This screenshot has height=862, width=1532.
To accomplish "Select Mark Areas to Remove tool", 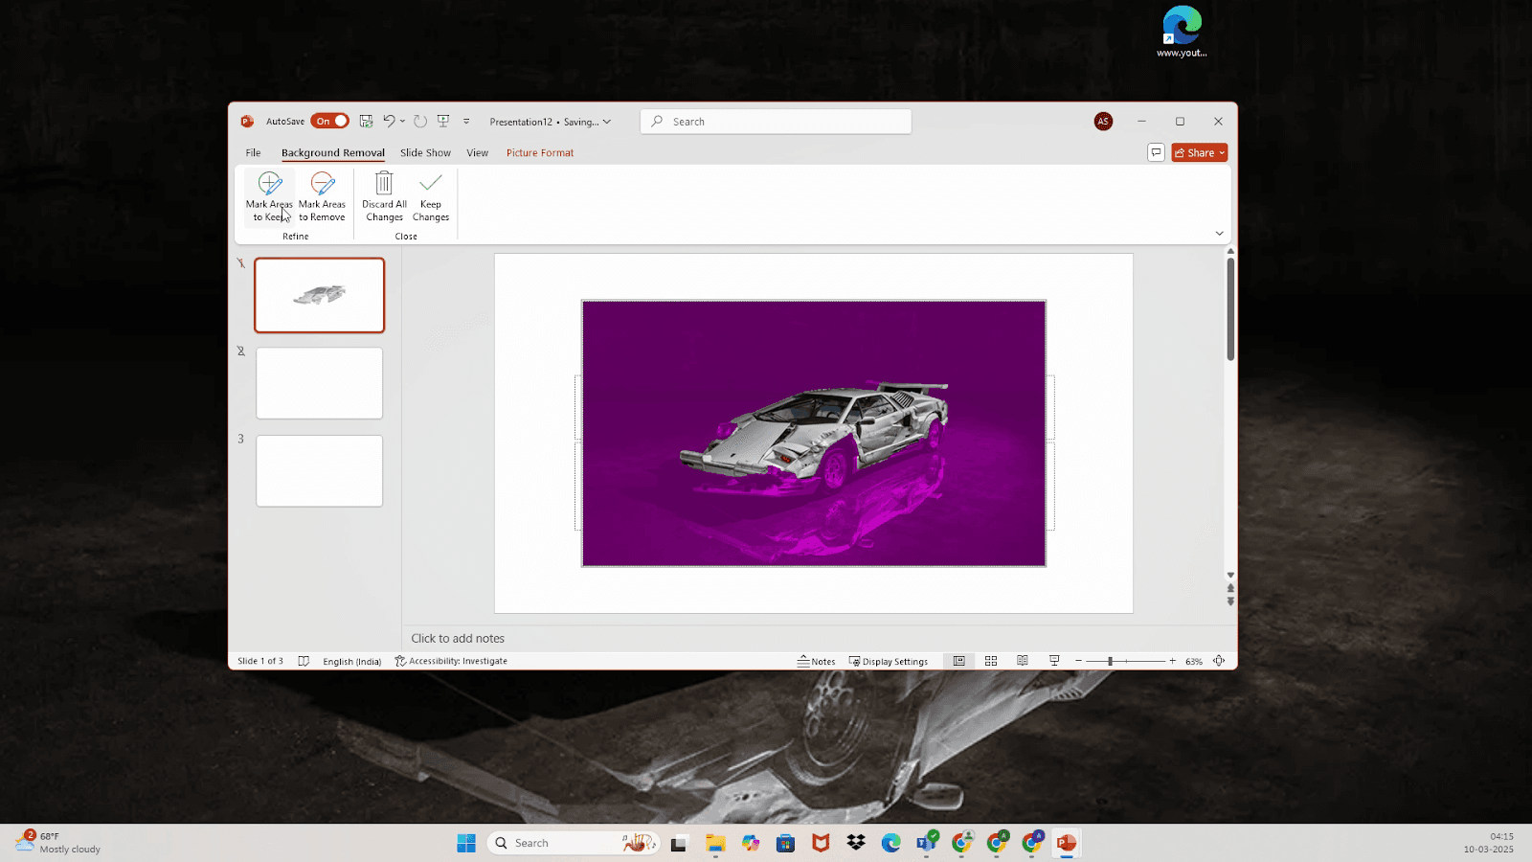I will 322,197.
